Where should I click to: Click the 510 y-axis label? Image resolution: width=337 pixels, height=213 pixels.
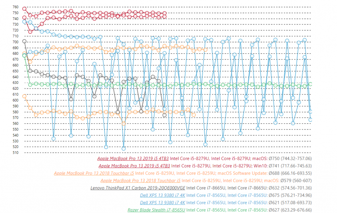pyautogui.click(x=15, y=153)
